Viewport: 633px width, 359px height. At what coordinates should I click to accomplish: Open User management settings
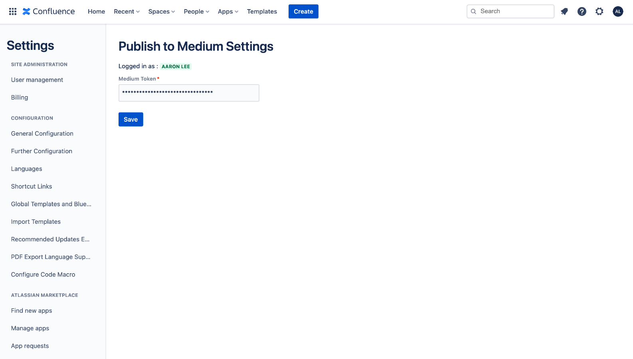coord(37,80)
